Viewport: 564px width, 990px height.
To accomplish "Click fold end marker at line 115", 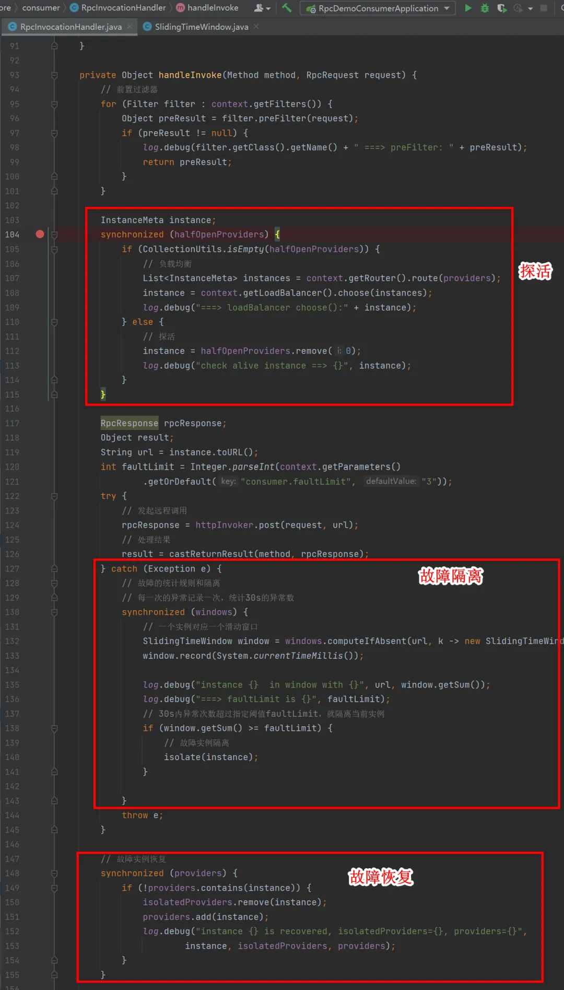I will 54,394.
